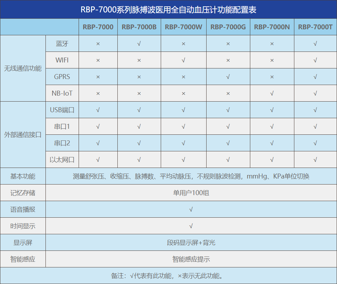This screenshot has width=337, height=284.
Task: Click the WIFI checkmark under RBP-7000W
Action: 183,60
